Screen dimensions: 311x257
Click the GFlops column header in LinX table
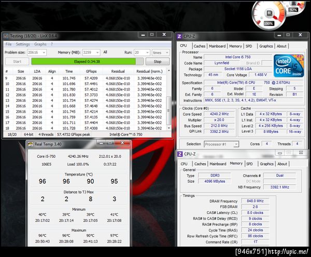pyautogui.click(x=91, y=71)
